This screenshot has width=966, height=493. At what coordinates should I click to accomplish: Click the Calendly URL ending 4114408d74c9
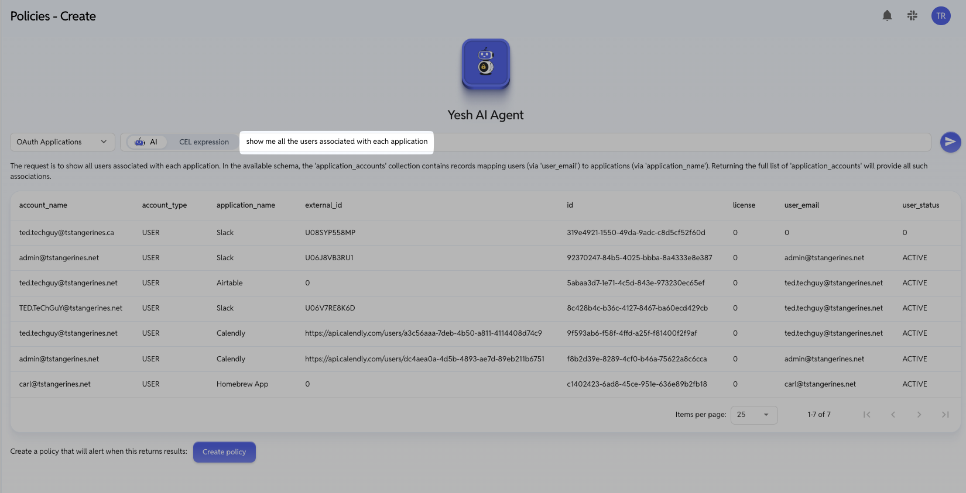[x=423, y=333]
